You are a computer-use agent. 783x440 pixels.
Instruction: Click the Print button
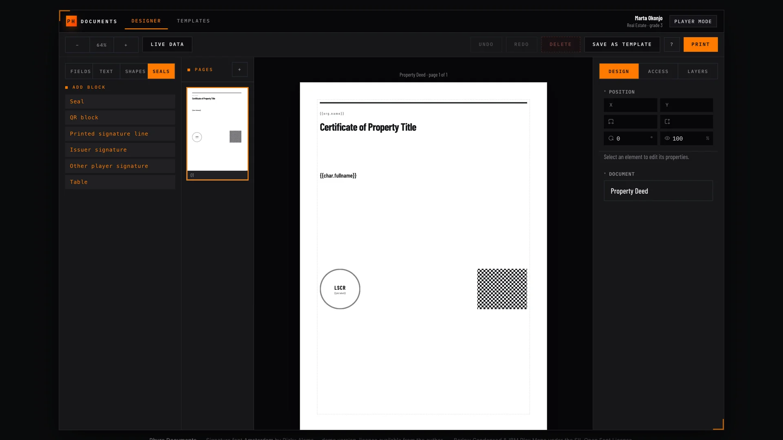click(701, 44)
